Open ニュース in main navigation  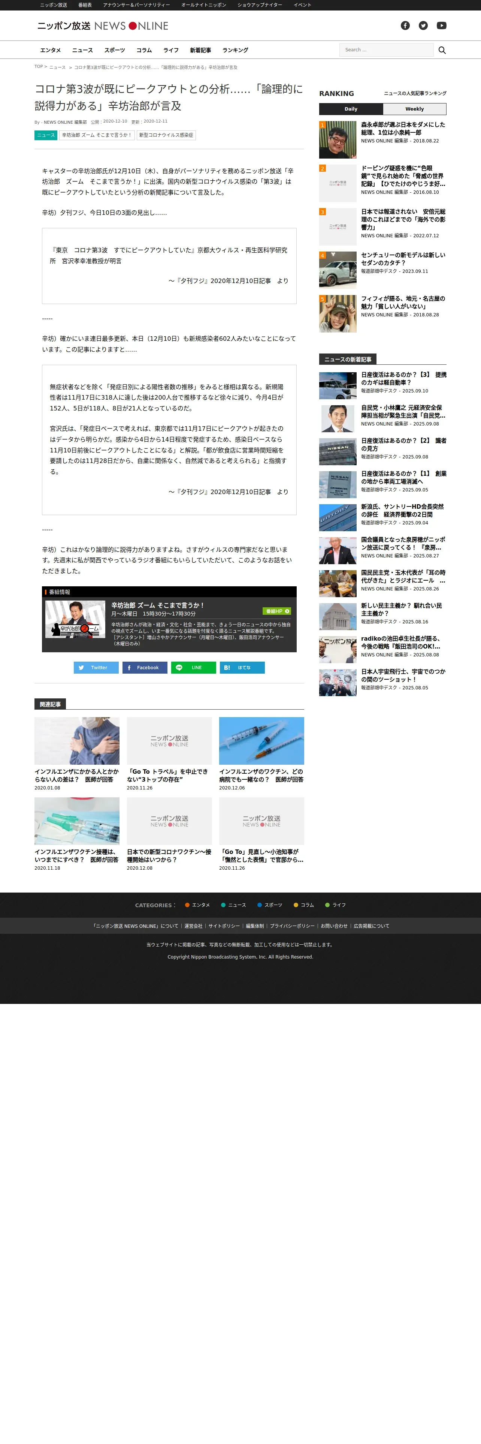pyautogui.click(x=82, y=51)
